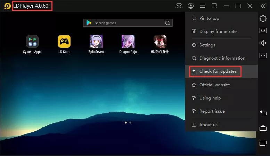270x156 pixels.
Task: Minimize the LDPlayer window
Action: pyautogui.click(x=226, y=6)
